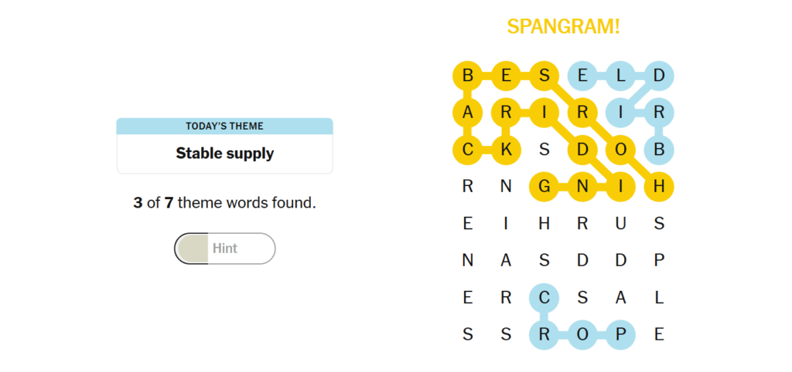This screenshot has width=792, height=372.
Task: Tap the yellow letter O
Action: click(x=621, y=150)
